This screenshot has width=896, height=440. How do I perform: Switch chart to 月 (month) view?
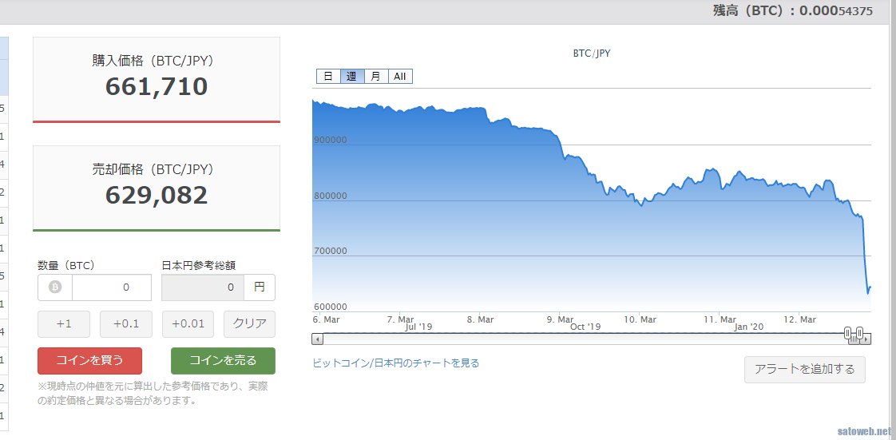[x=376, y=77]
